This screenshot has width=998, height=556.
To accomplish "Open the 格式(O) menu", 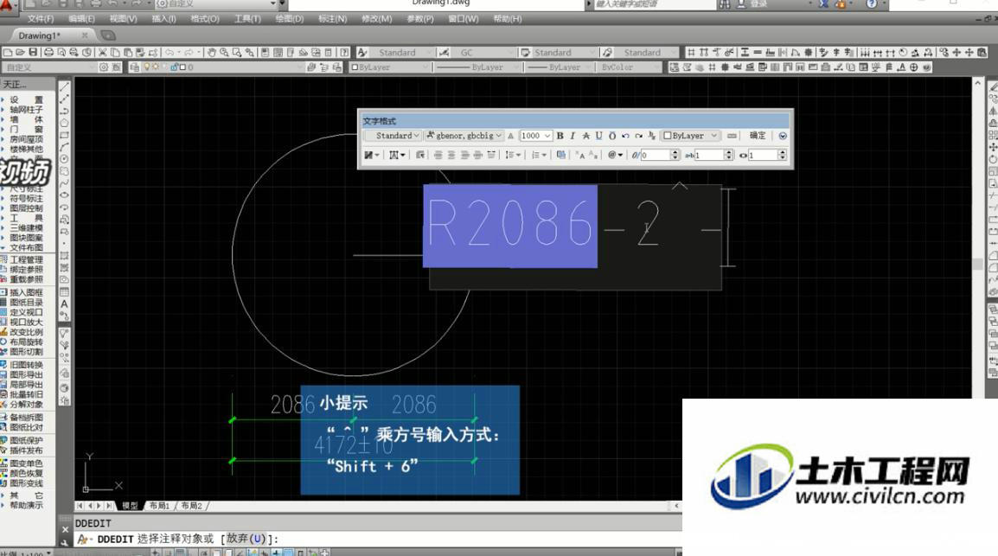I will pos(205,18).
